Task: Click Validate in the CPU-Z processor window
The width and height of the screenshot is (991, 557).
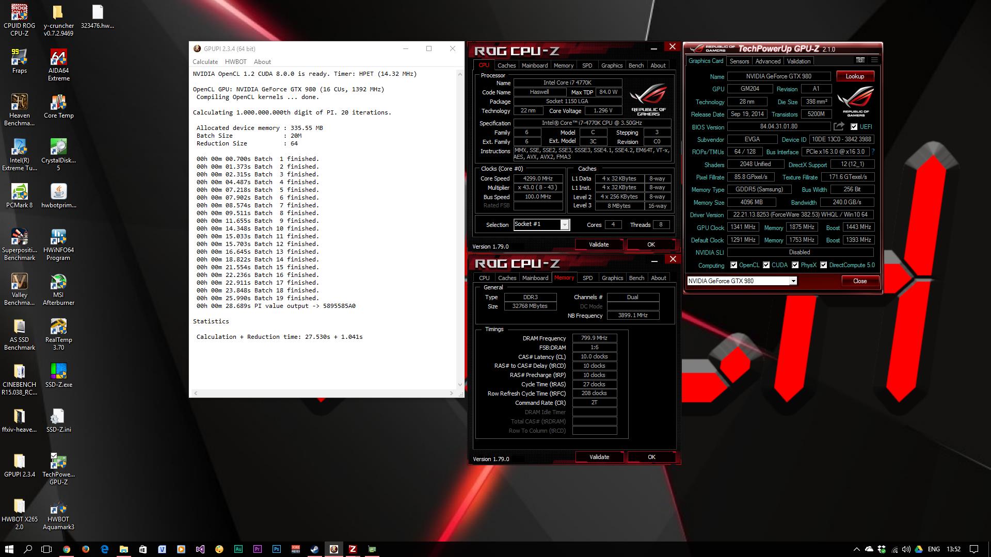Action: [x=599, y=244]
